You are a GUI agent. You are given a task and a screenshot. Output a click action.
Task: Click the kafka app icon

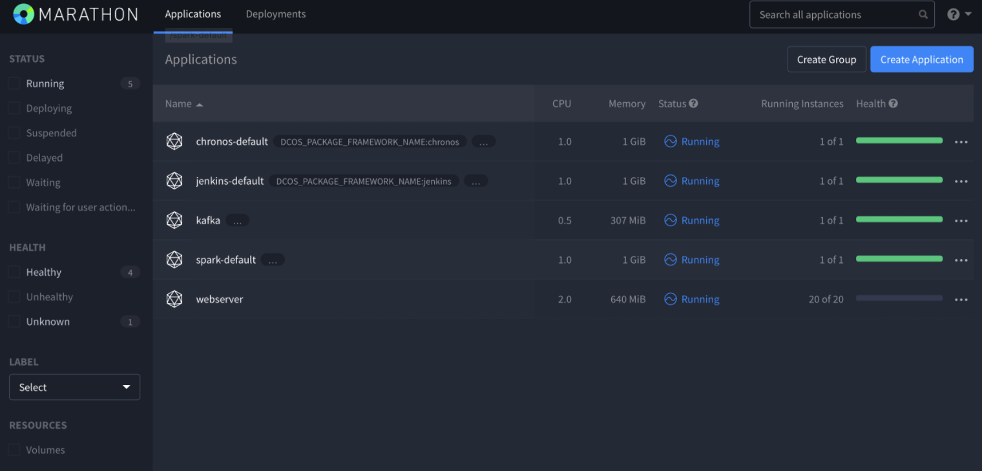[x=174, y=220]
